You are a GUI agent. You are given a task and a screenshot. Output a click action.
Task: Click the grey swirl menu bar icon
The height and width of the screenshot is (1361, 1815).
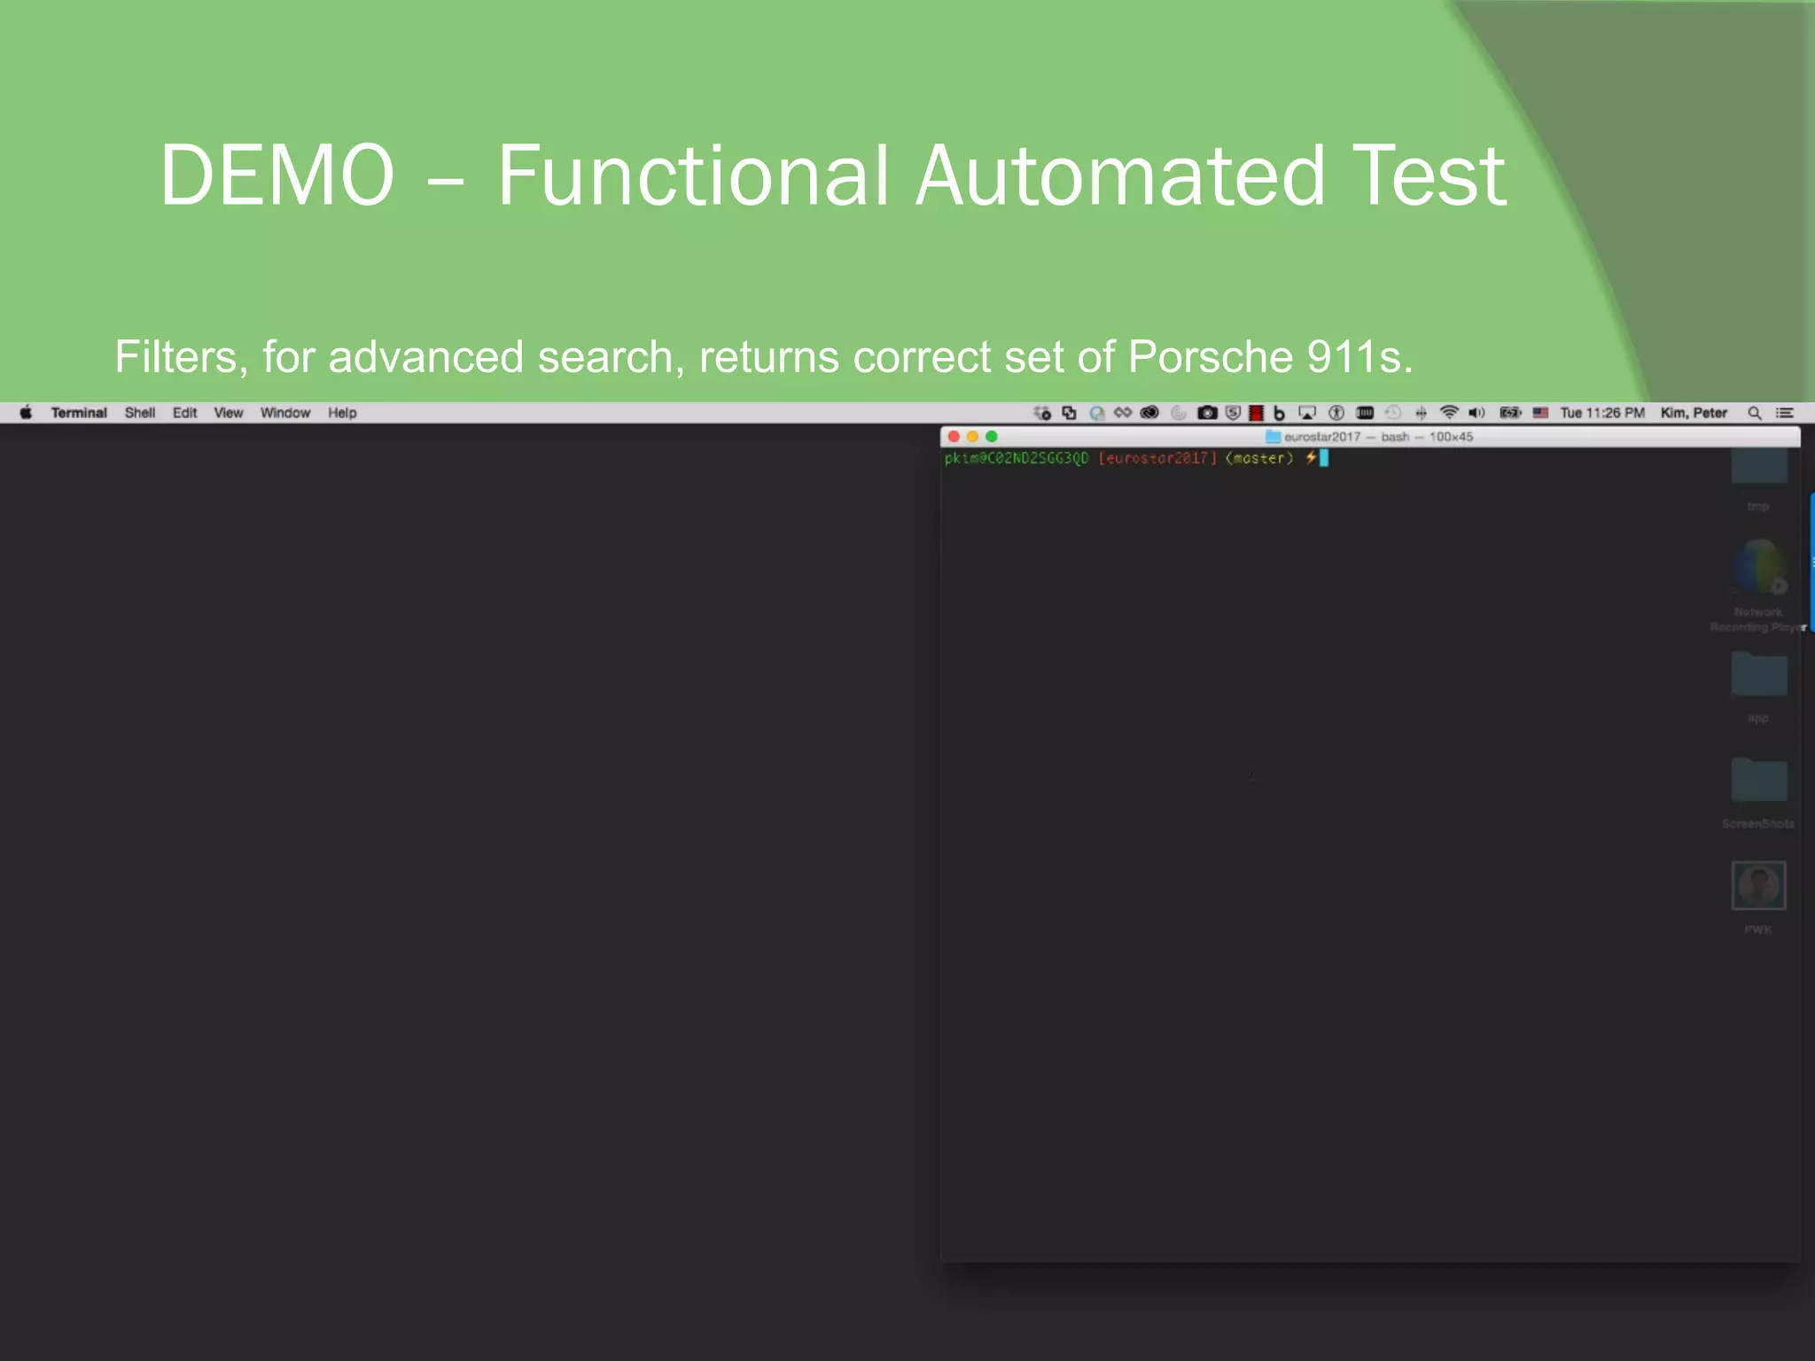pos(1179,413)
